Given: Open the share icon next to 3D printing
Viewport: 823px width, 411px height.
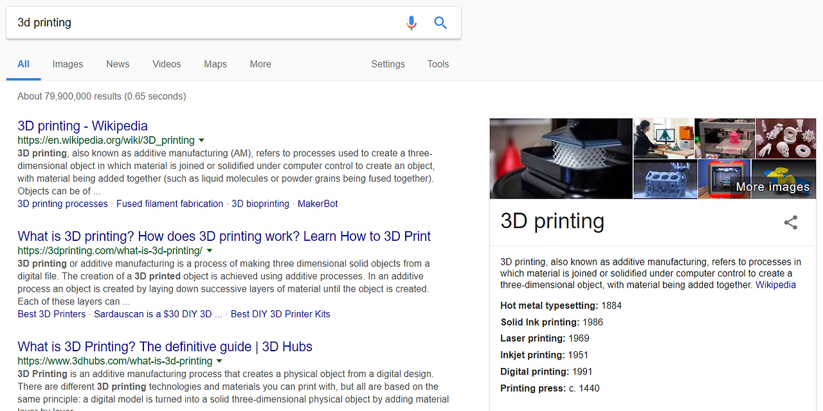Looking at the screenshot, I should (x=790, y=222).
